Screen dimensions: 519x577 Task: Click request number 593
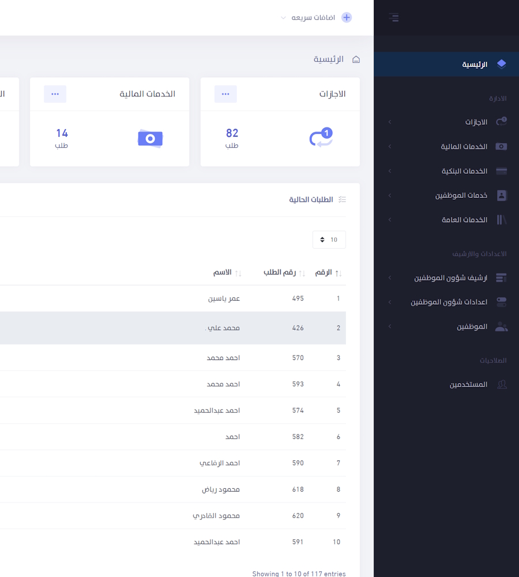(x=298, y=384)
